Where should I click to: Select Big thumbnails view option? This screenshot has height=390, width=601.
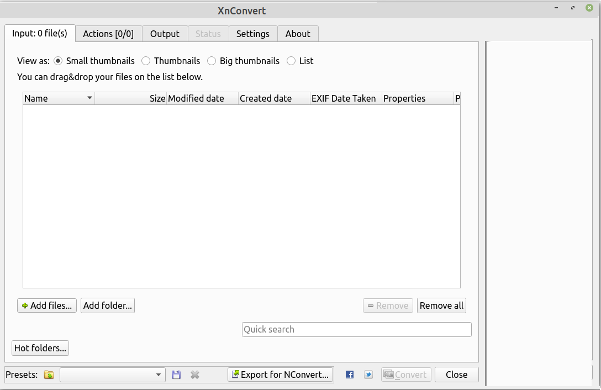pyautogui.click(x=212, y=61)
